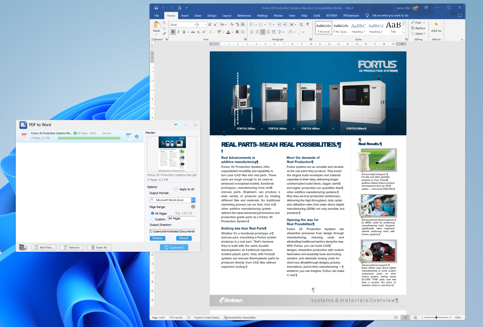Click the Superscript button

(x=204, y=32)
